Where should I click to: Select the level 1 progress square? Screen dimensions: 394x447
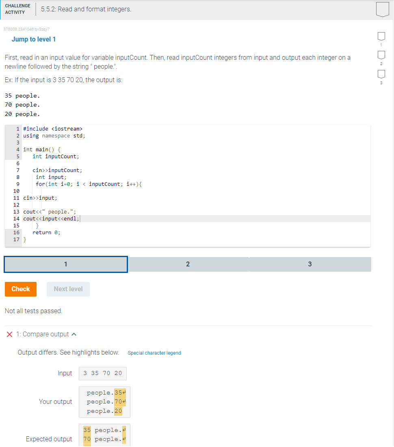[381, 36]
